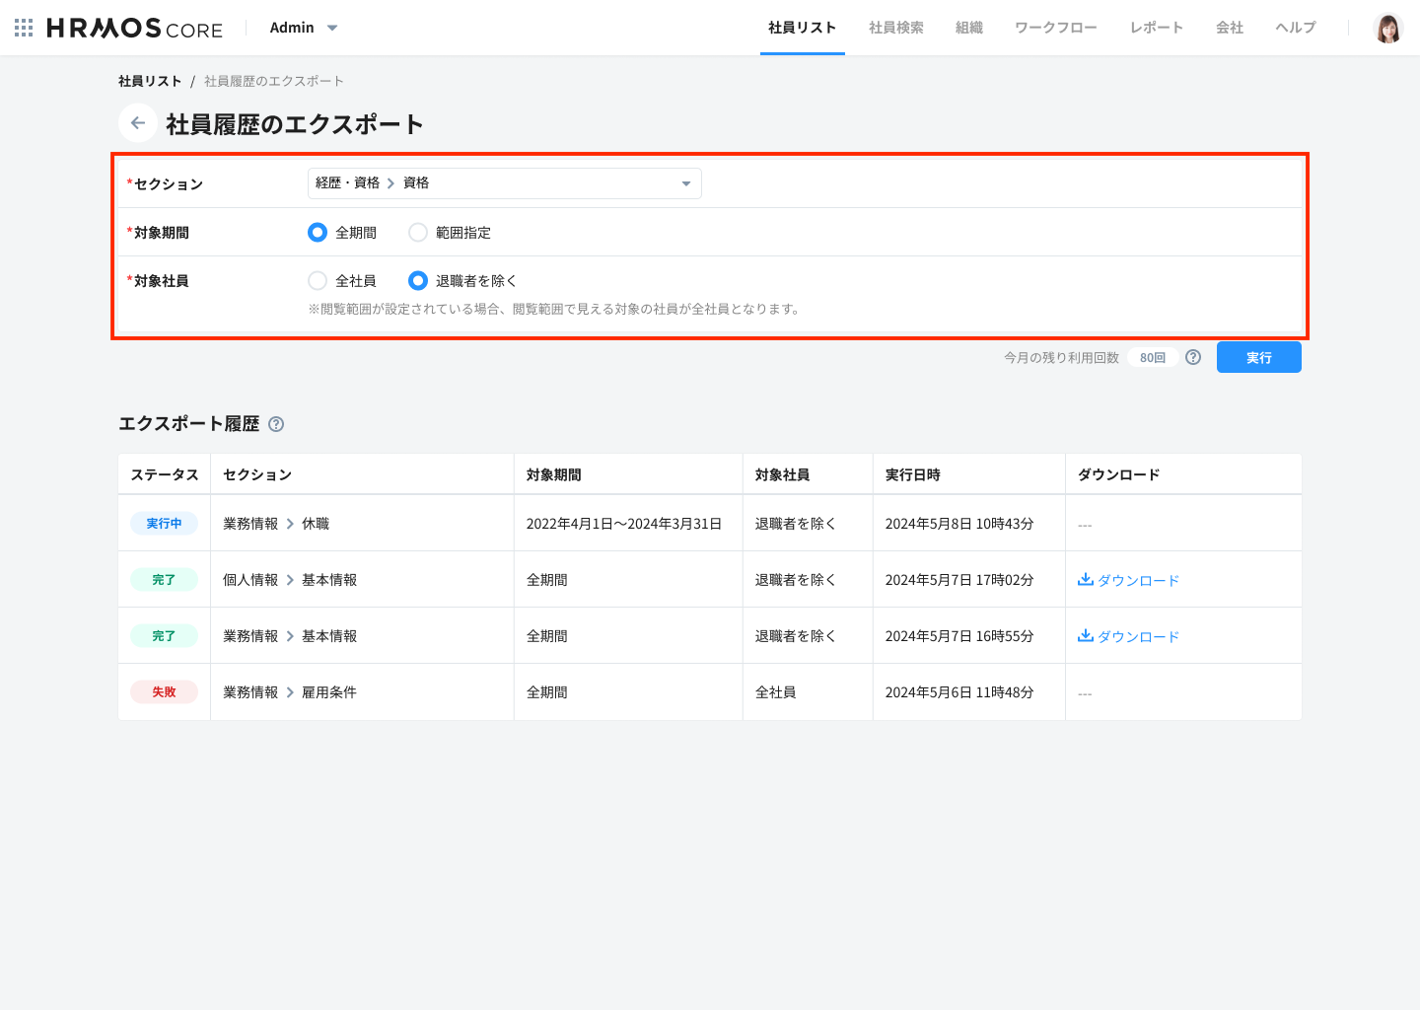Viewport: 1420px width, 1010px height.
Task: Open the profile avatar in the top right
Action: (x=1388, y=28)
